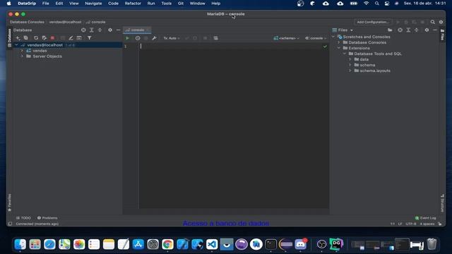Open the Problems tool window tab
This screenshot has width=452, height=254.
pyautogui.click(x=47, y=218)
